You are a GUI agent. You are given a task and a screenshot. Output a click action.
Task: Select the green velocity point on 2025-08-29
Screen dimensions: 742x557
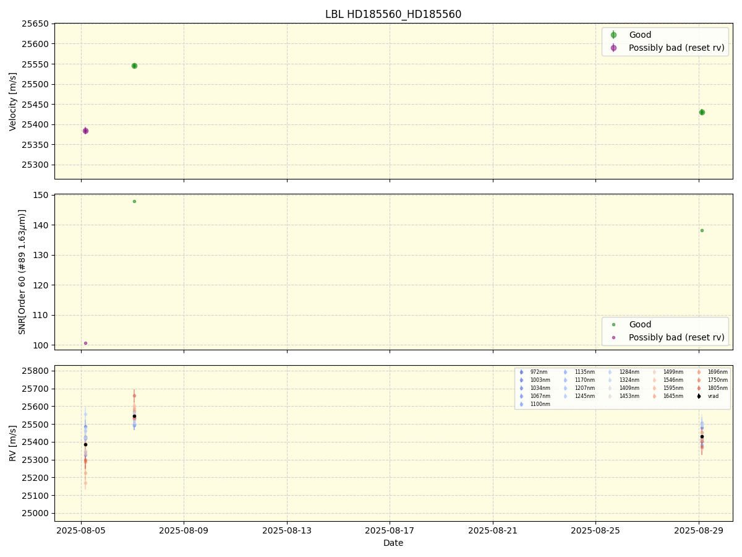702,112
